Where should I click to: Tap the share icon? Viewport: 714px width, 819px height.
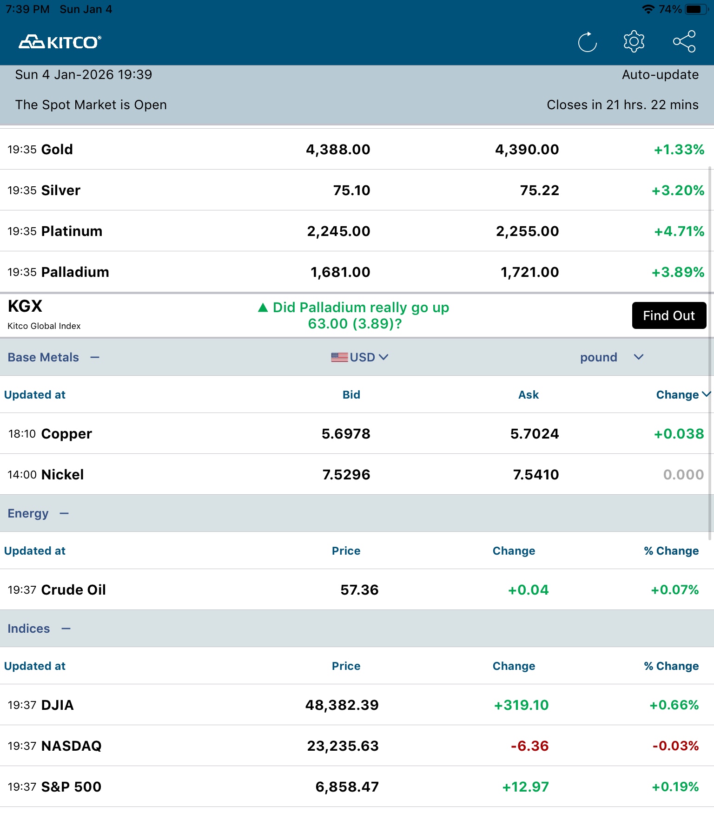coord(684,42)
